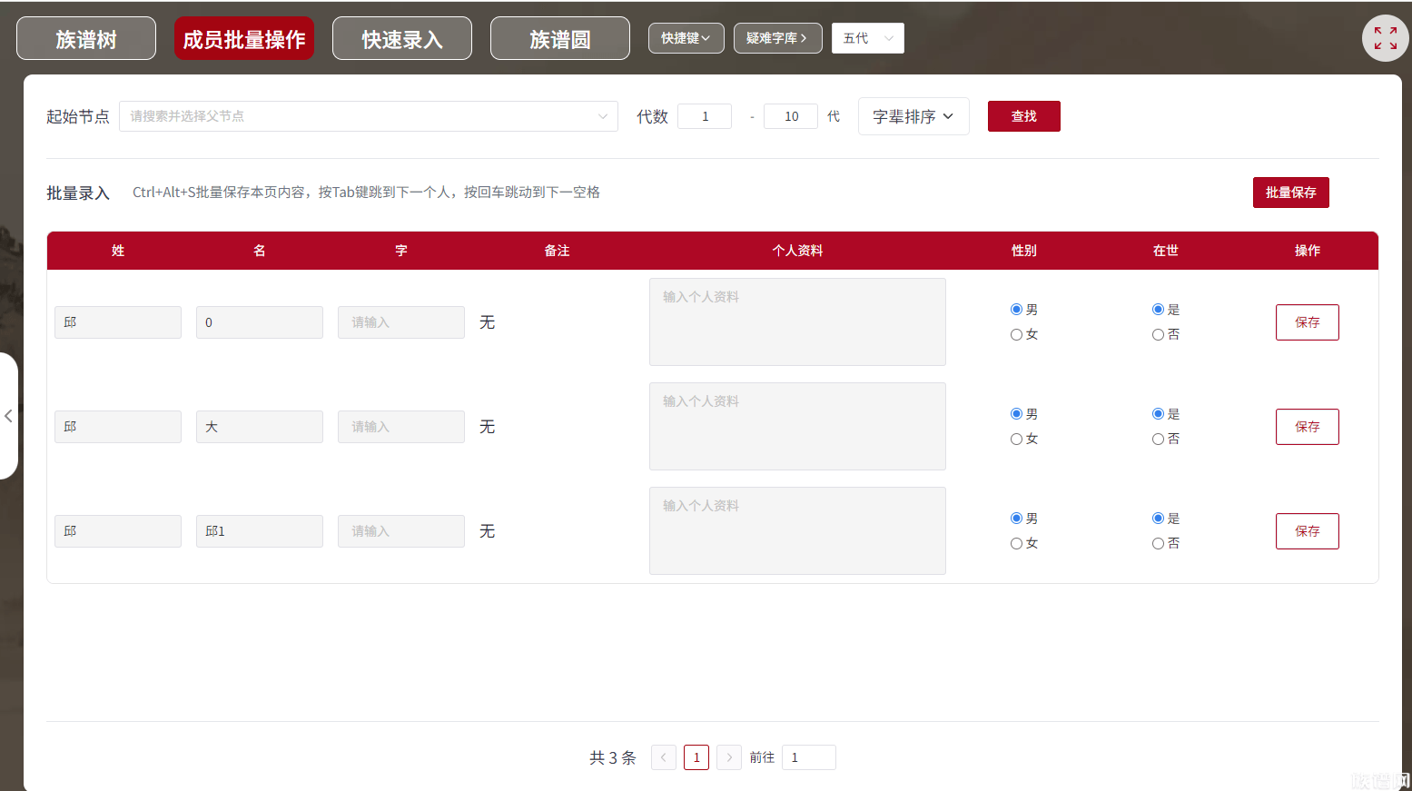
Task: Open the 字辈排序 sorting dropdown
Action: click(x=913, y=116)
